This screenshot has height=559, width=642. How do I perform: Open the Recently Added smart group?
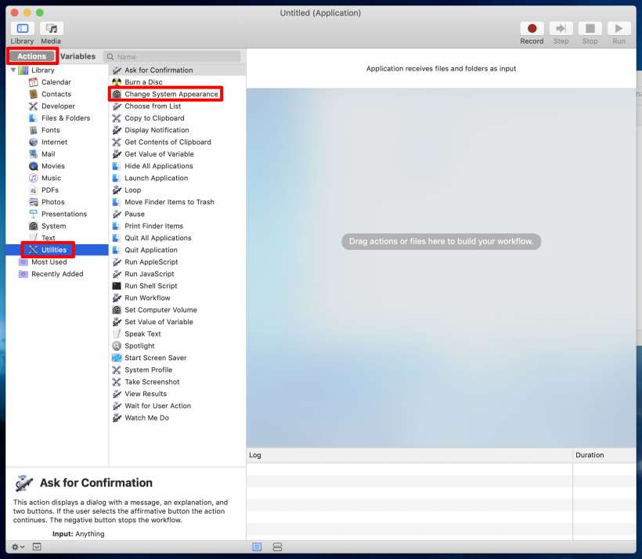(57, 274)
